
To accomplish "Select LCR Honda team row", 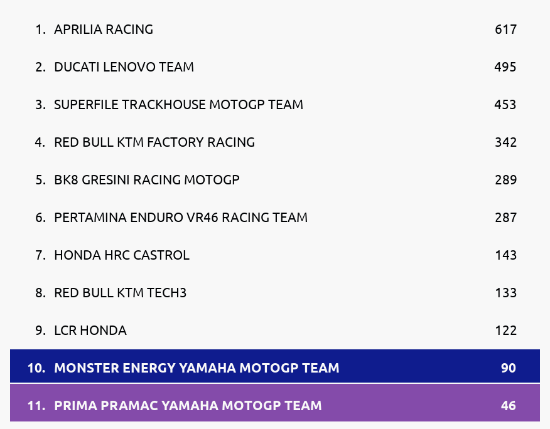I will point(275,330).
